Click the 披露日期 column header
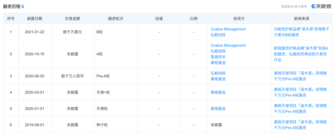This screenshot has width=335, height=137. click(35, 19)
